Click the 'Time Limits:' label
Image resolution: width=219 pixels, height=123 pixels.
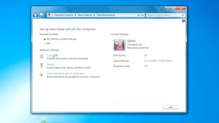pyautogui.click(x=120, y=55)
